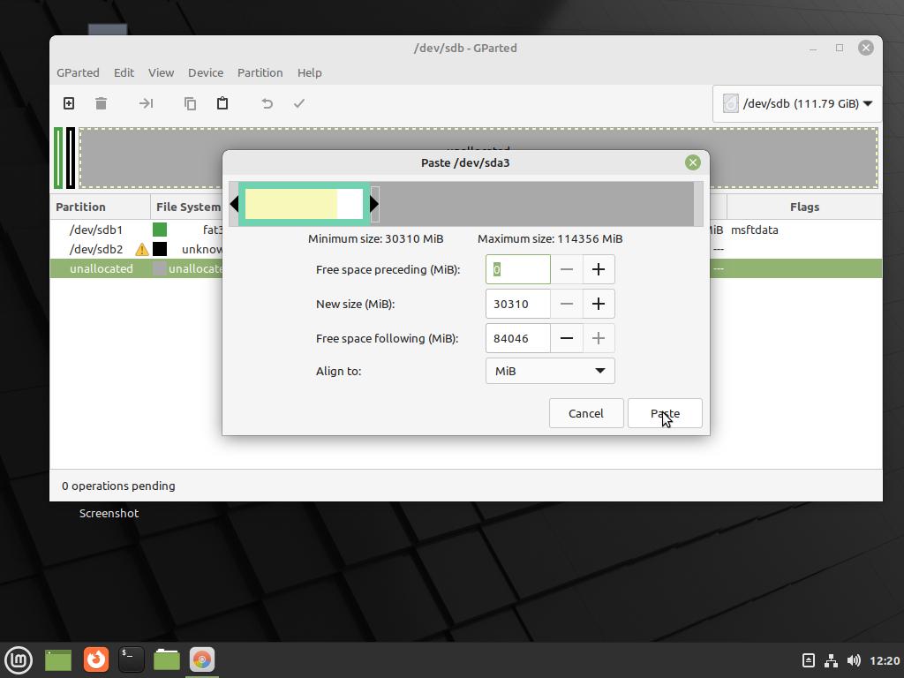Image resolution: width=904 pixels, height=678 pixels.
Task: Click the Paste partition clipboard icon
Action: point(222,103)
